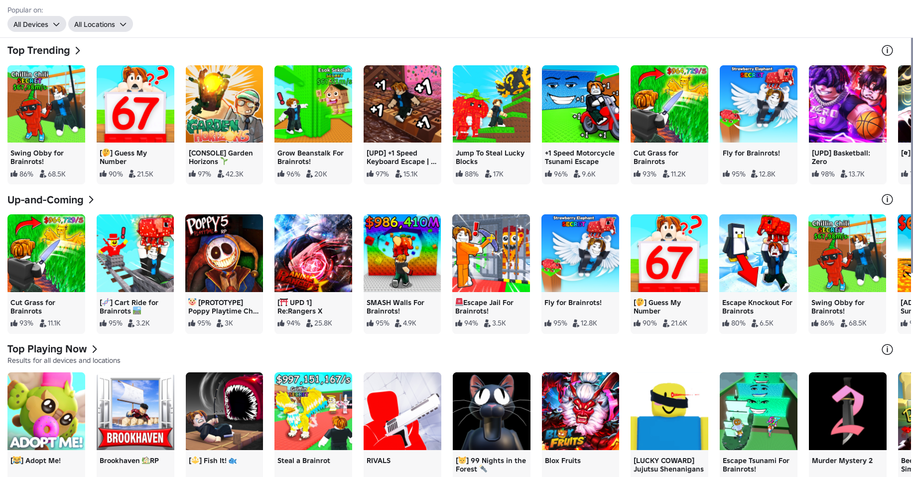Open Jump To Steal Lucky Blocks title
The image size is (913, 477).
(x=490, y=158)
